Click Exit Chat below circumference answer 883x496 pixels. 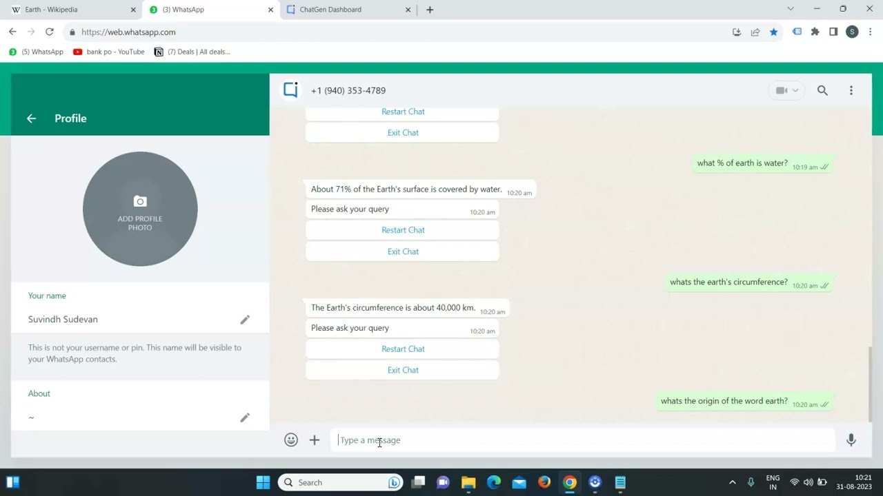(x=403, y=370)
